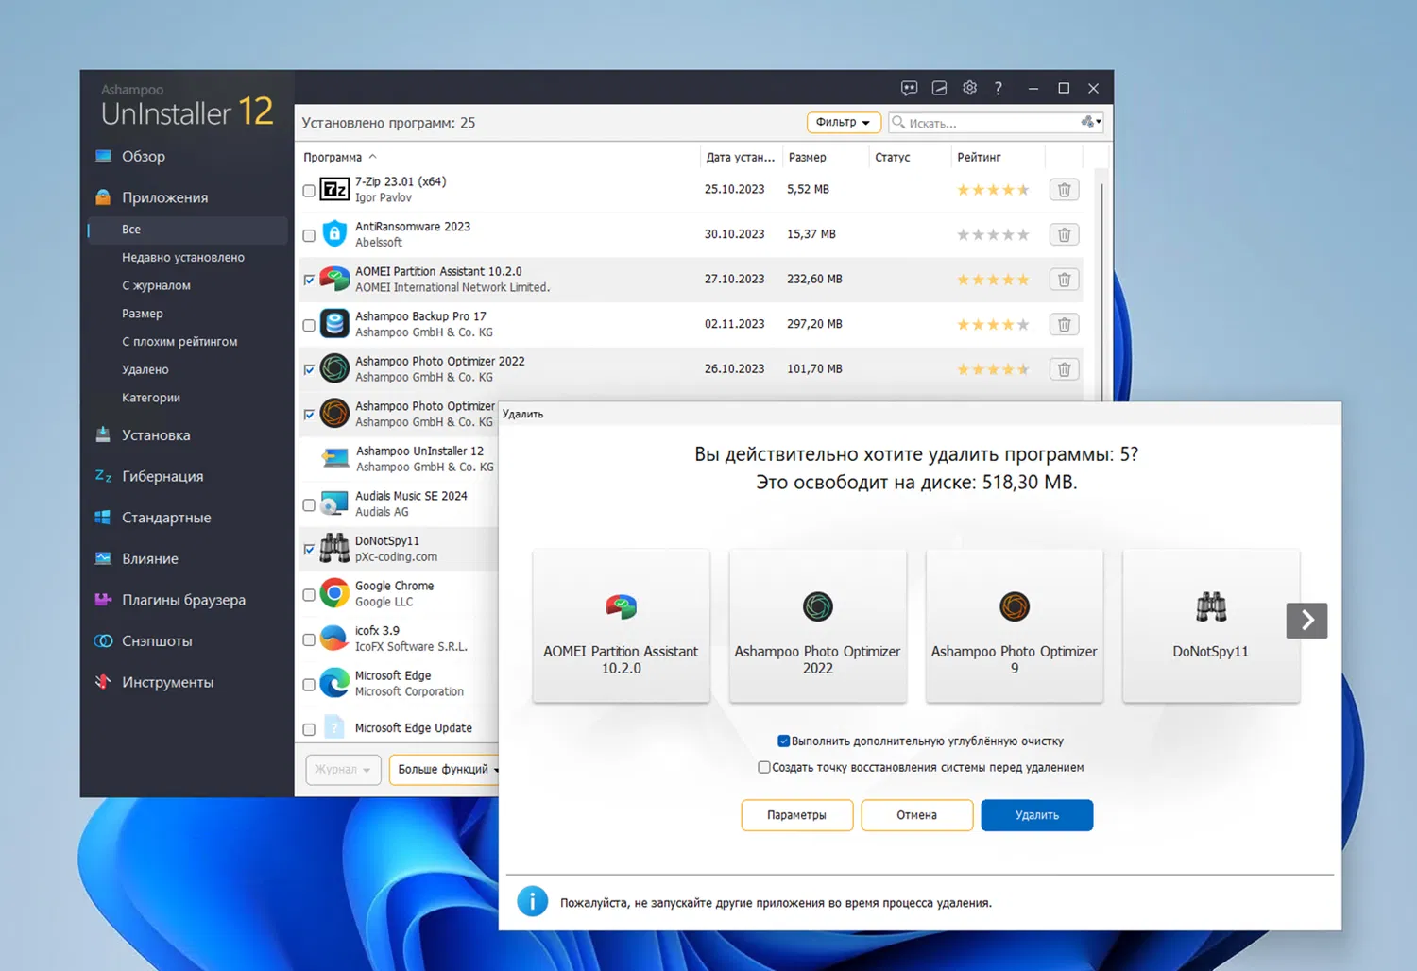Click the icofx 3.9 icon in the list
The height and width of the screenshot is (971, 1417).
click(x=334, y=639)
